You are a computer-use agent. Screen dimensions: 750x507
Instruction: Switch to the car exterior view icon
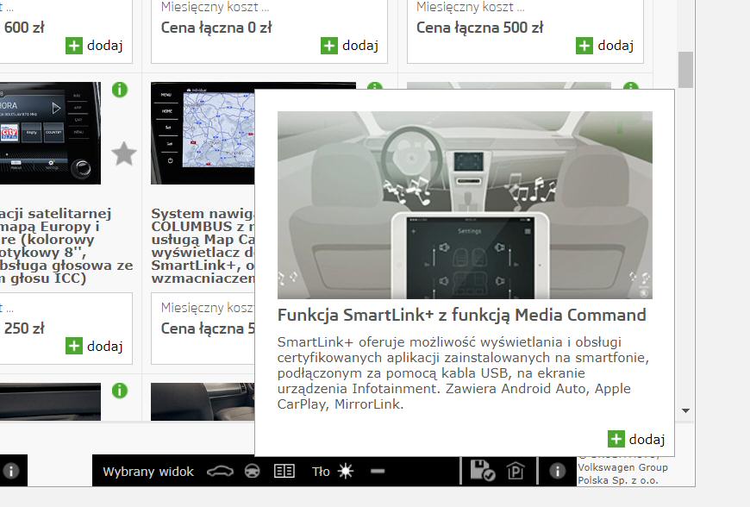tap(220, 472)
